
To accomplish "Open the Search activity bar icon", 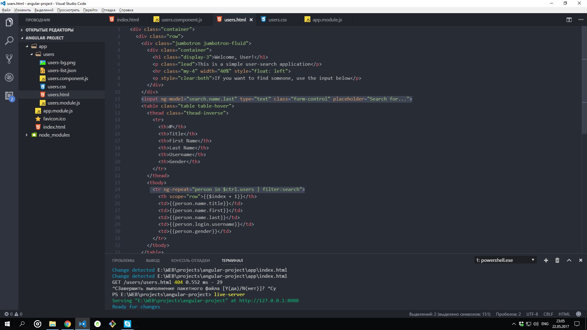I will 9,40.
